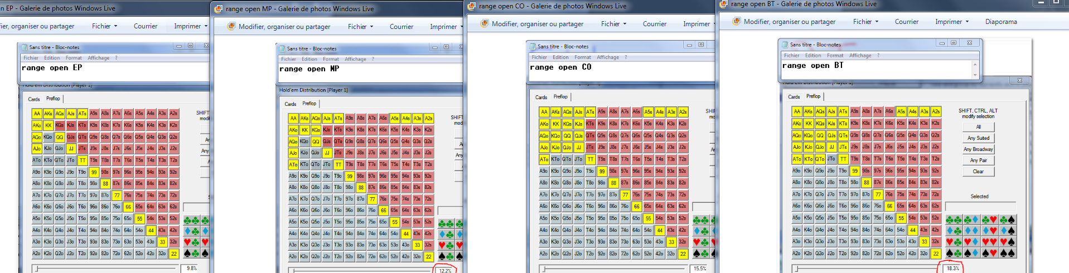This screenshot has height=273, width=1069.
Task: Click the Selected text field in BT window
Action: [x=980, y=206]
